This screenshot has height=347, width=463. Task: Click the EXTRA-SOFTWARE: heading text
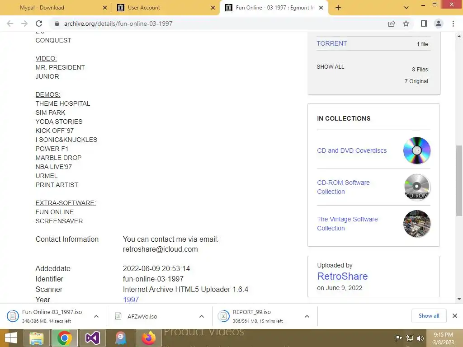(x=66, y=203)
